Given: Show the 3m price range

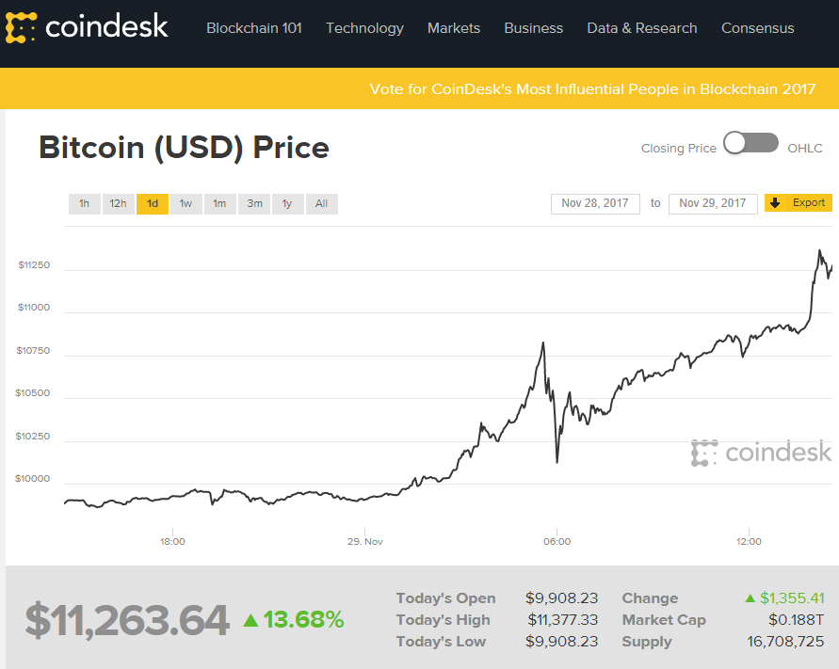Looking at the screenshot, I should coord(254,204).
